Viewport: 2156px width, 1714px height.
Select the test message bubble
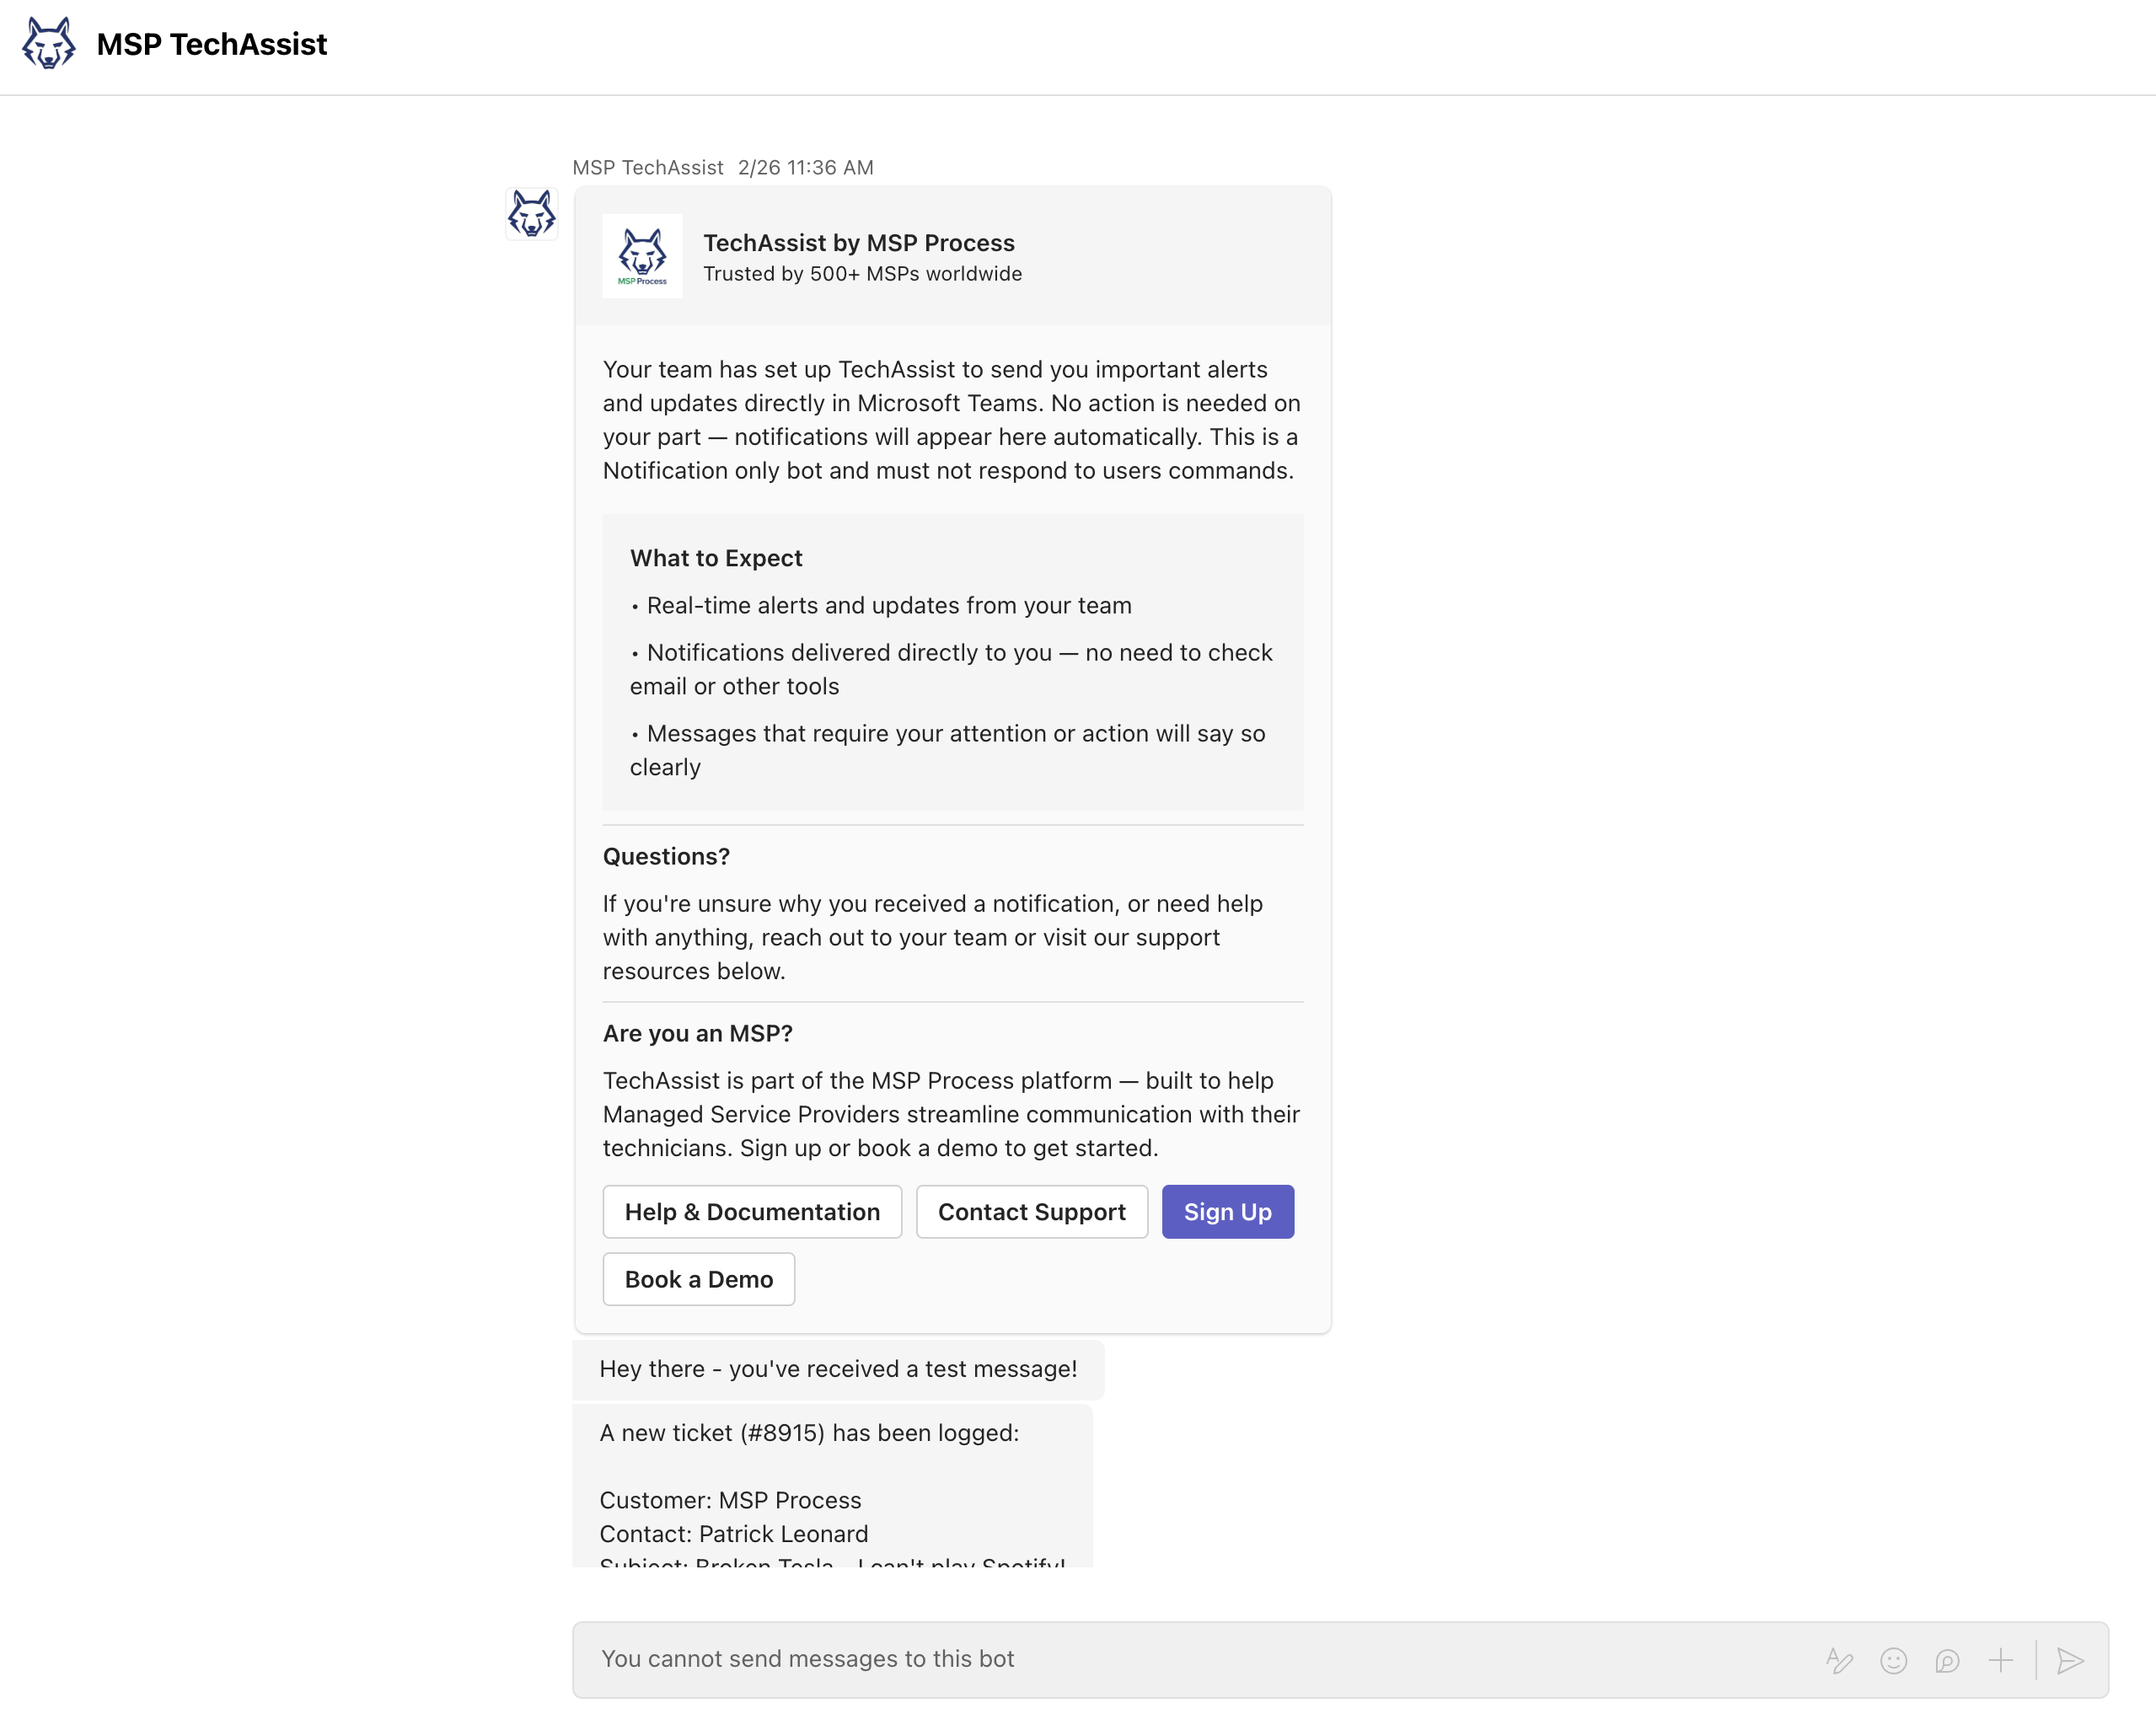point(837,1369)
